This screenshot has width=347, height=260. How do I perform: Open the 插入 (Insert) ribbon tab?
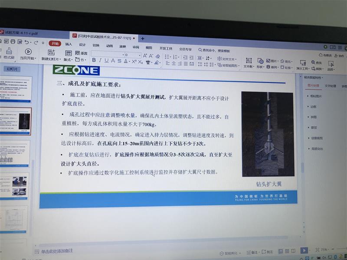pyautogui.click(x=69, y=44)
